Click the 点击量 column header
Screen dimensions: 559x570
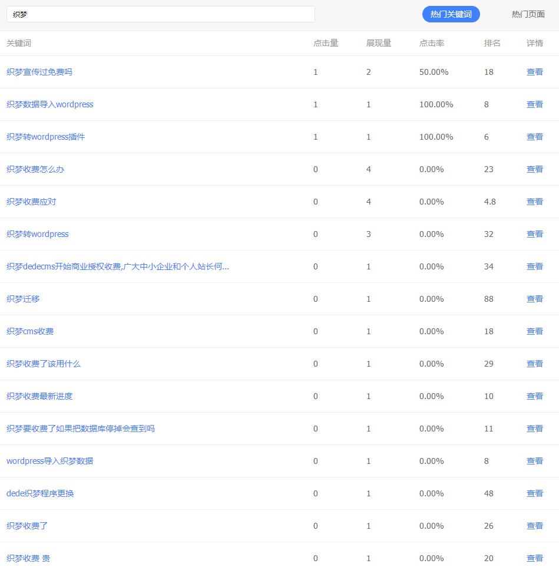point(326,43)
